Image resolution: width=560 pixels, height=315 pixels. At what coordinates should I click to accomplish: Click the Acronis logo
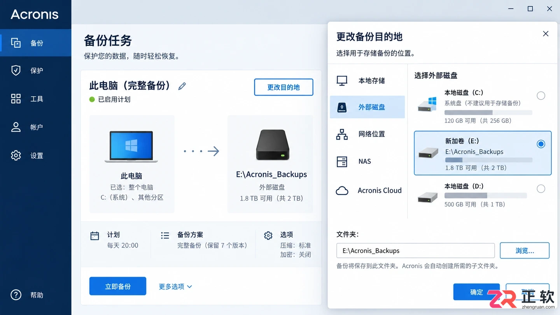tap(35, 14)
